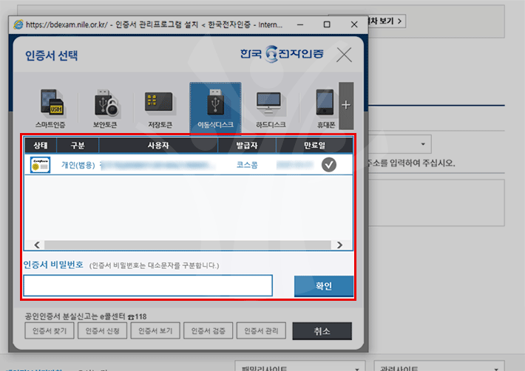Pick the 이동식디스크 USB icon
The height and width of the screenshot is (371, 525).
point(214,107)
